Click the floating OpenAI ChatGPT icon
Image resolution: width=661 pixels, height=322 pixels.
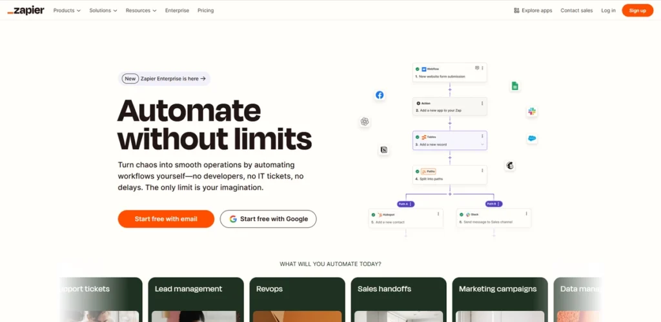[x=365, y=122]
